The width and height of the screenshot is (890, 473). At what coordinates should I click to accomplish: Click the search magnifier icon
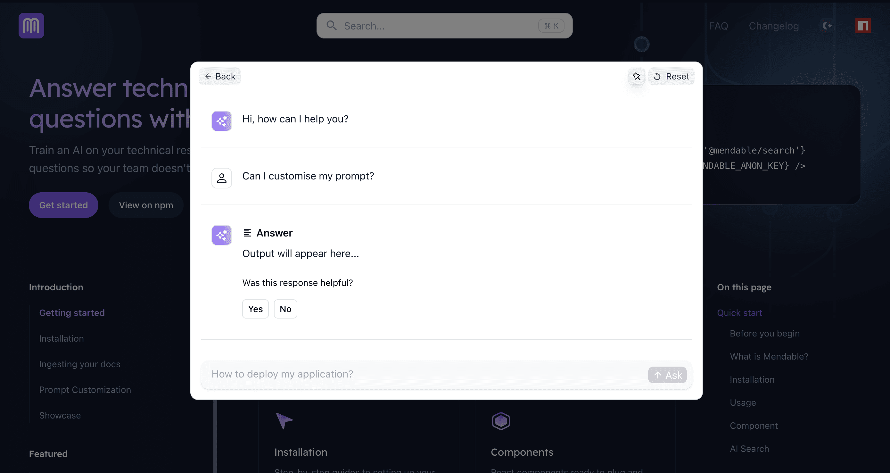tap(331, 26)
